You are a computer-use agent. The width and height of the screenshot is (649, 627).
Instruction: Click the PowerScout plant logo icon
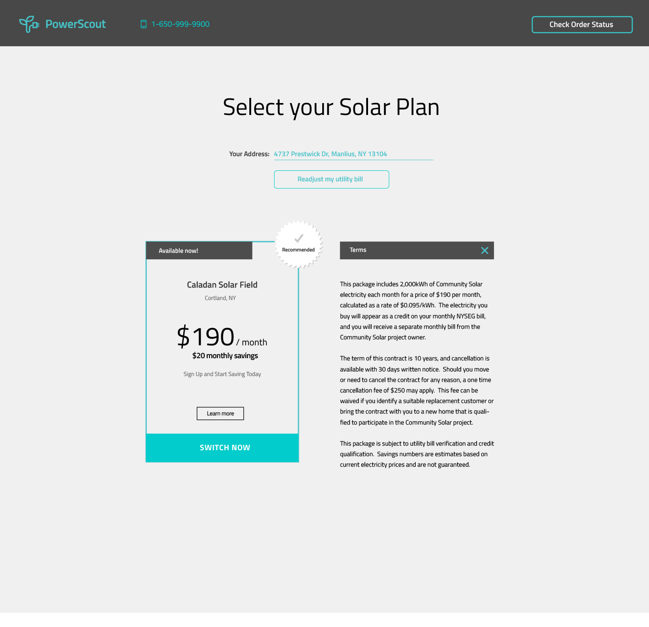tap(29, 24)
